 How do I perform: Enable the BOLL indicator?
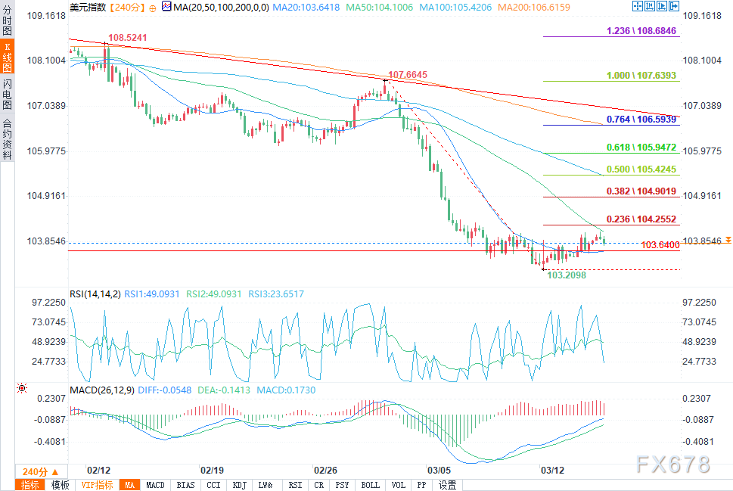point(370,485)
